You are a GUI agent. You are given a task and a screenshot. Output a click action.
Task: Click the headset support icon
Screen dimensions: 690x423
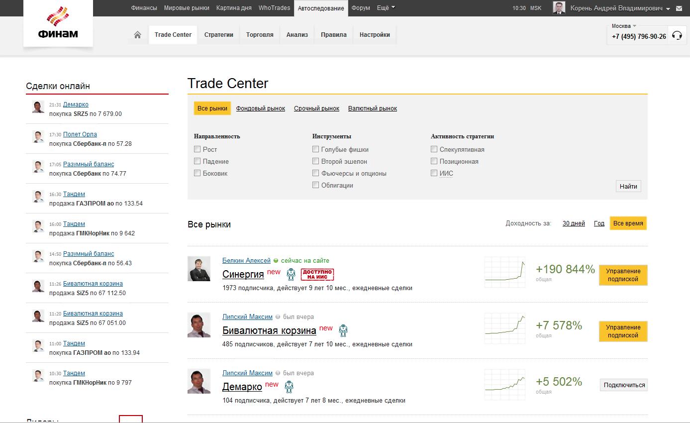pyautogui.click(x=677, y=35)
